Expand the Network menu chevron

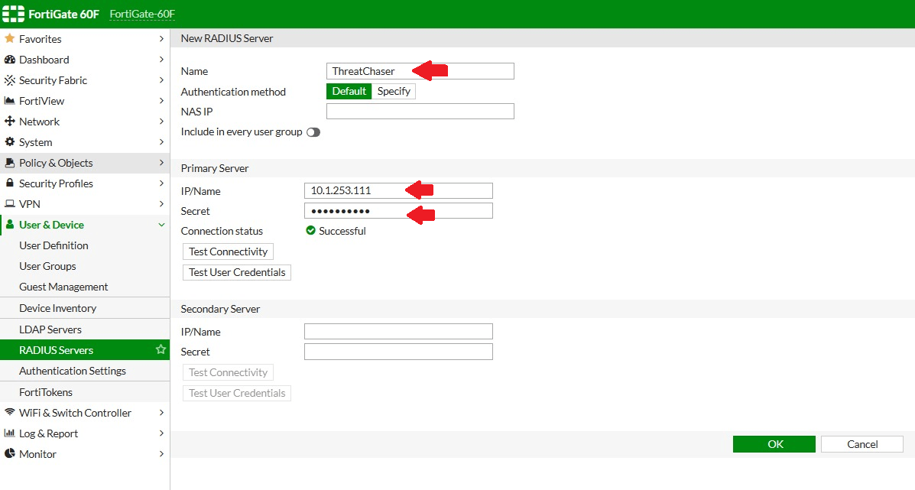pyautogui.click(x=161, y=122)
